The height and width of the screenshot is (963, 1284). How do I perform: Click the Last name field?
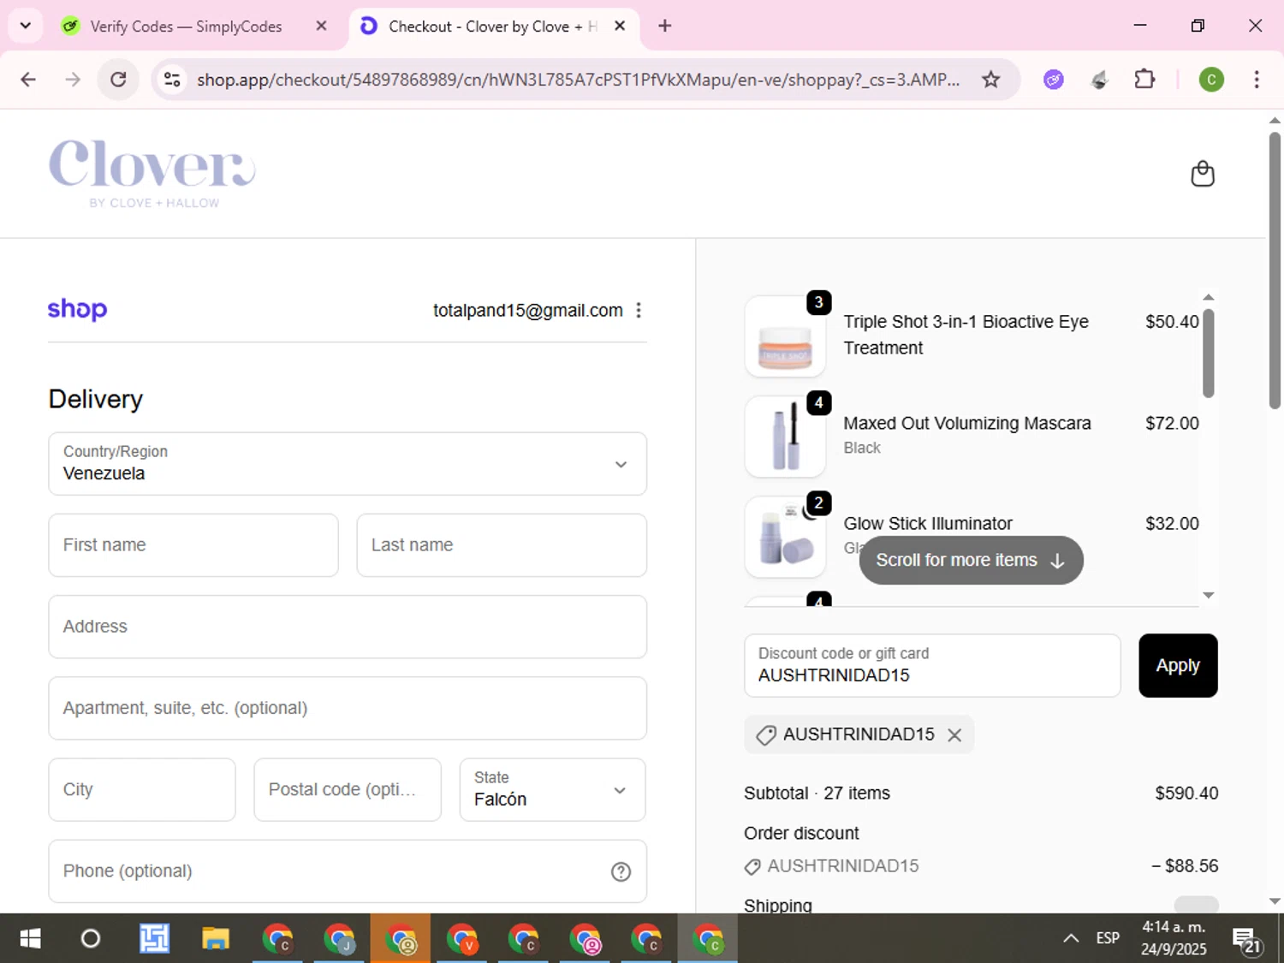point(502,545)
